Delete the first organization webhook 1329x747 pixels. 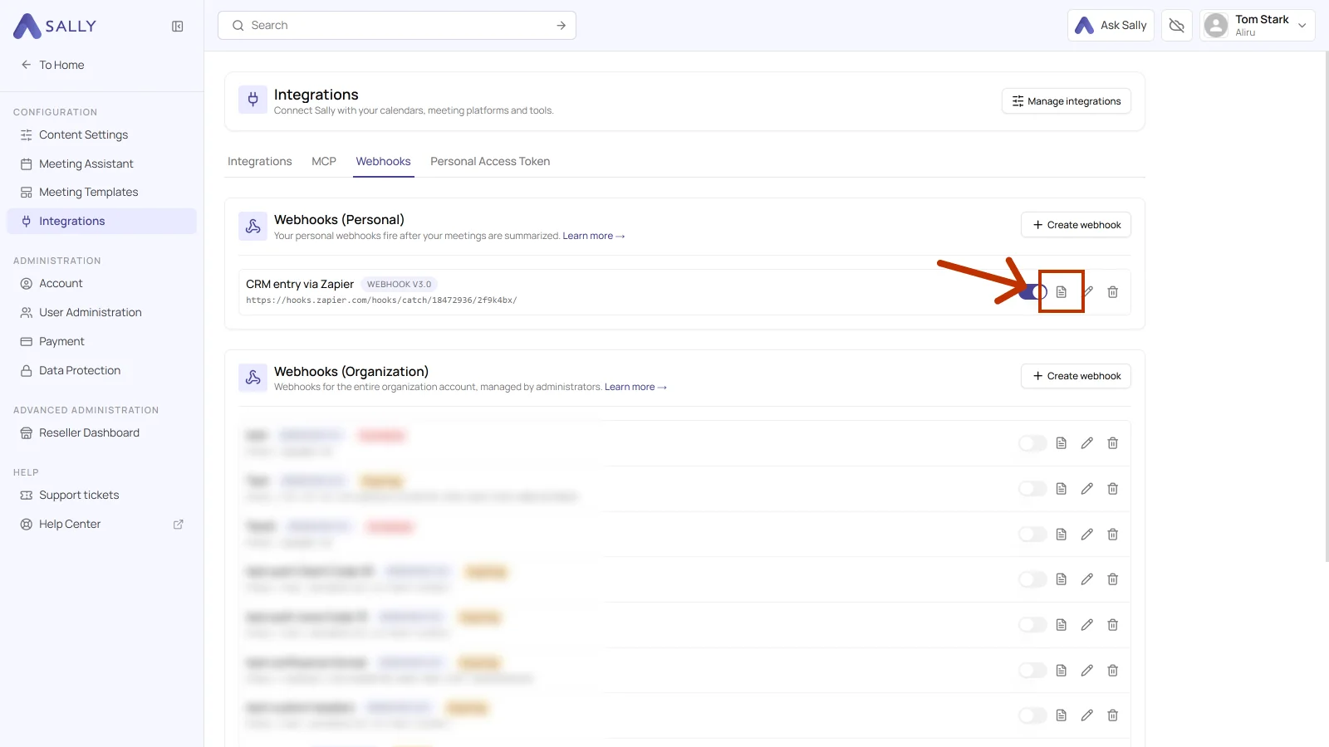1113,443
